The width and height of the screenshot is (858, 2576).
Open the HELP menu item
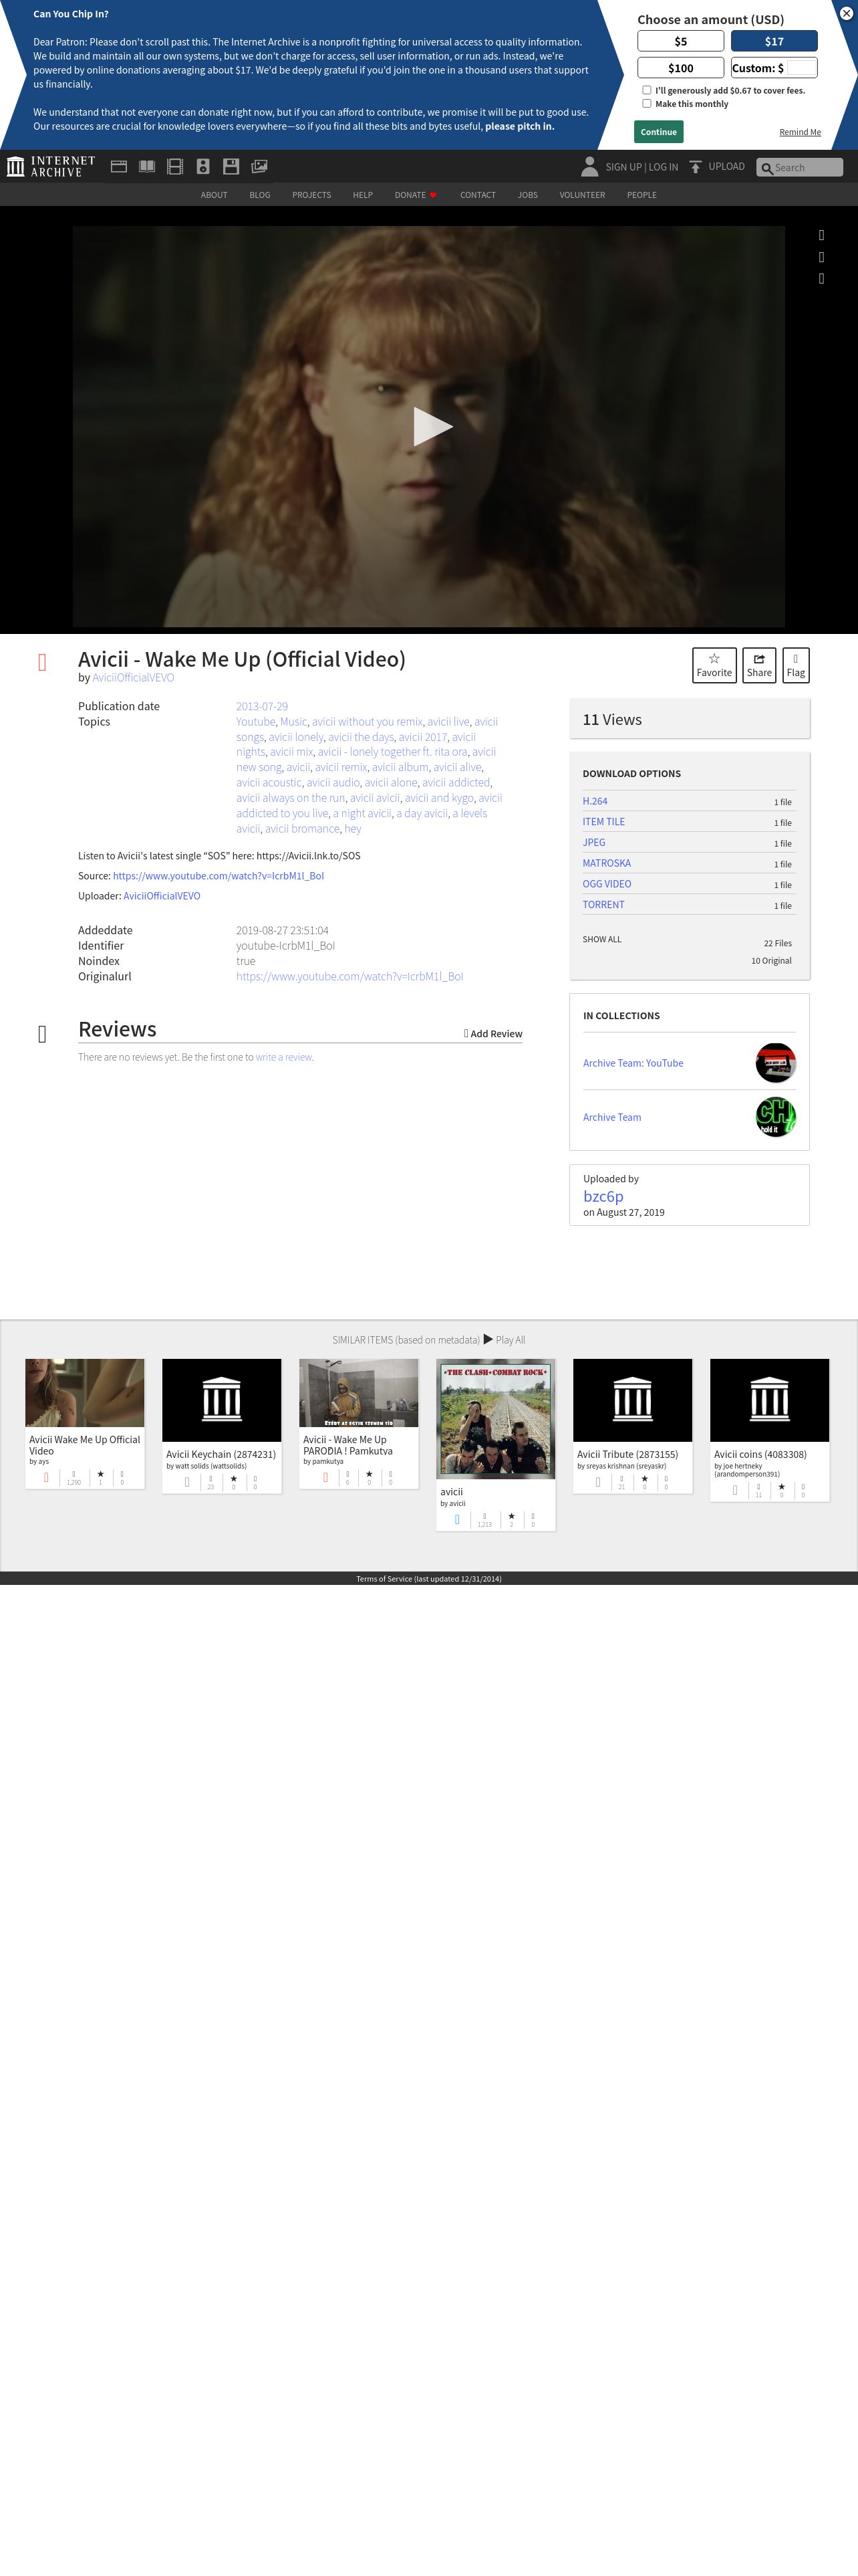tap(363, 195)
